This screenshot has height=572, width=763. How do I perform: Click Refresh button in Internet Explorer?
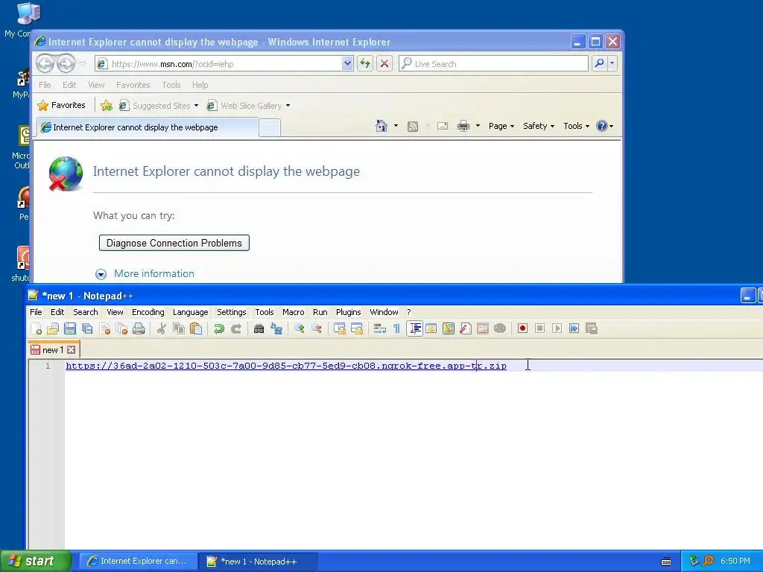pos(365,63)
